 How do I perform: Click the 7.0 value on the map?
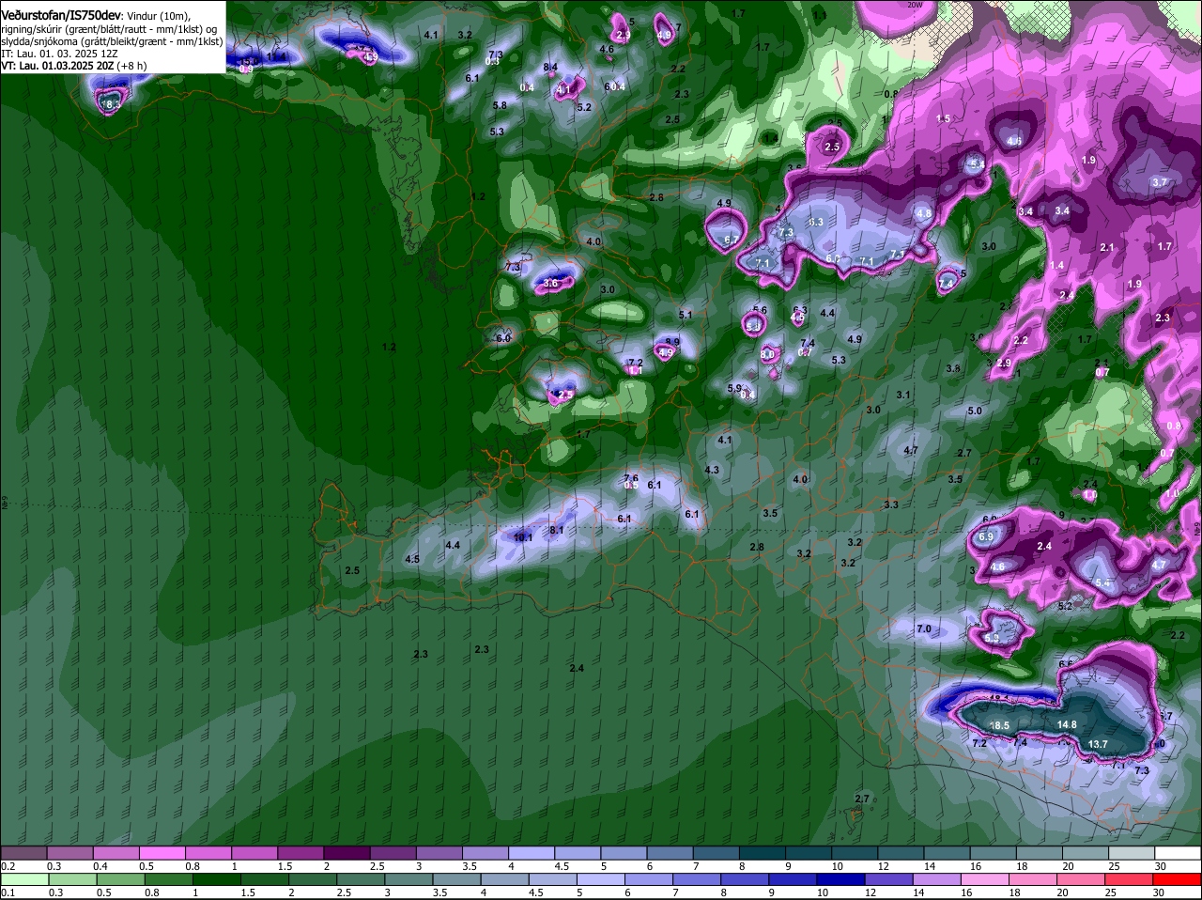pyautogui.click(x=923, y=628)
